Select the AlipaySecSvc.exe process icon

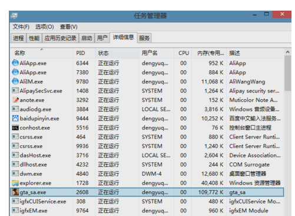tap(15, 91)
